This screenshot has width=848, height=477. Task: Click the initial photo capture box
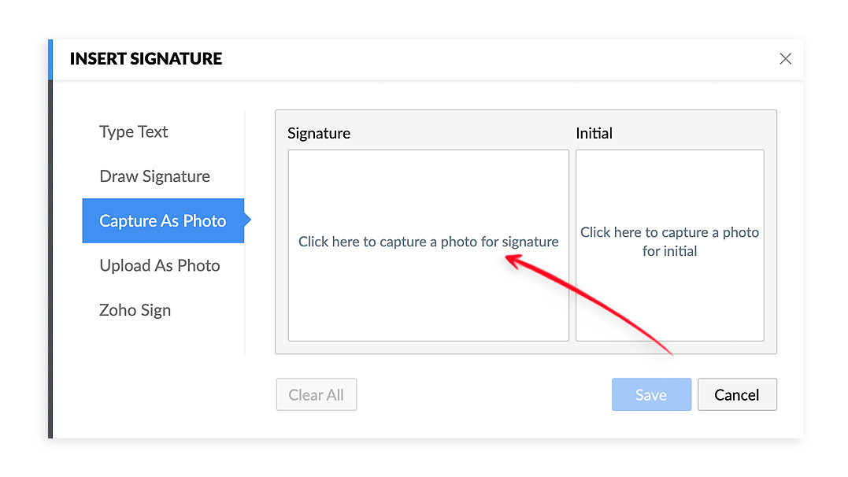tap(669, 299)
